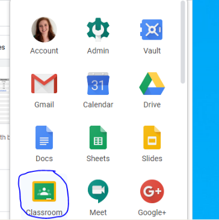Click the Google+ text label
219x220 pixels.
152,212
